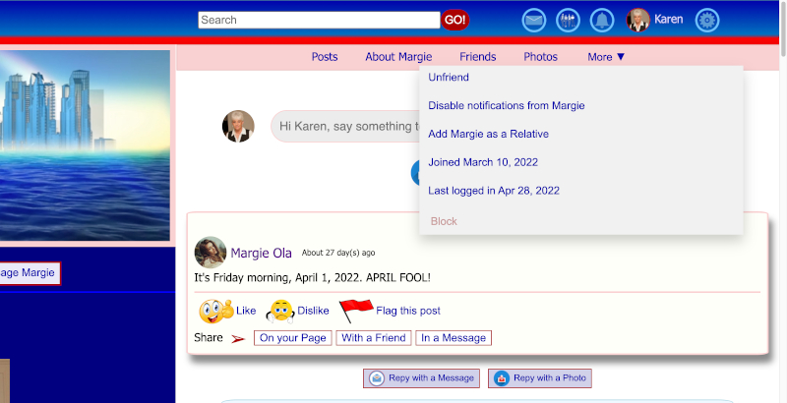Click the Like thumbs-up emoji

(x=214, y=311)
